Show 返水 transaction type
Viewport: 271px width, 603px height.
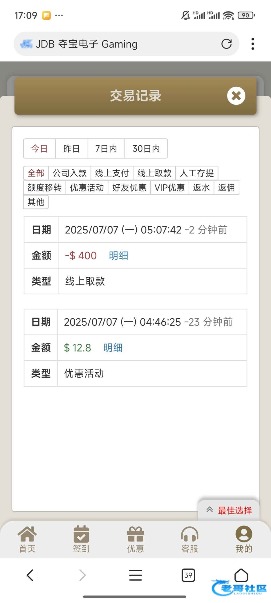tap(201, 188)
